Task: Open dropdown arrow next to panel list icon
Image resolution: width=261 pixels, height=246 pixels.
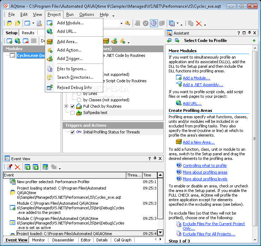Action: [178, 23]
